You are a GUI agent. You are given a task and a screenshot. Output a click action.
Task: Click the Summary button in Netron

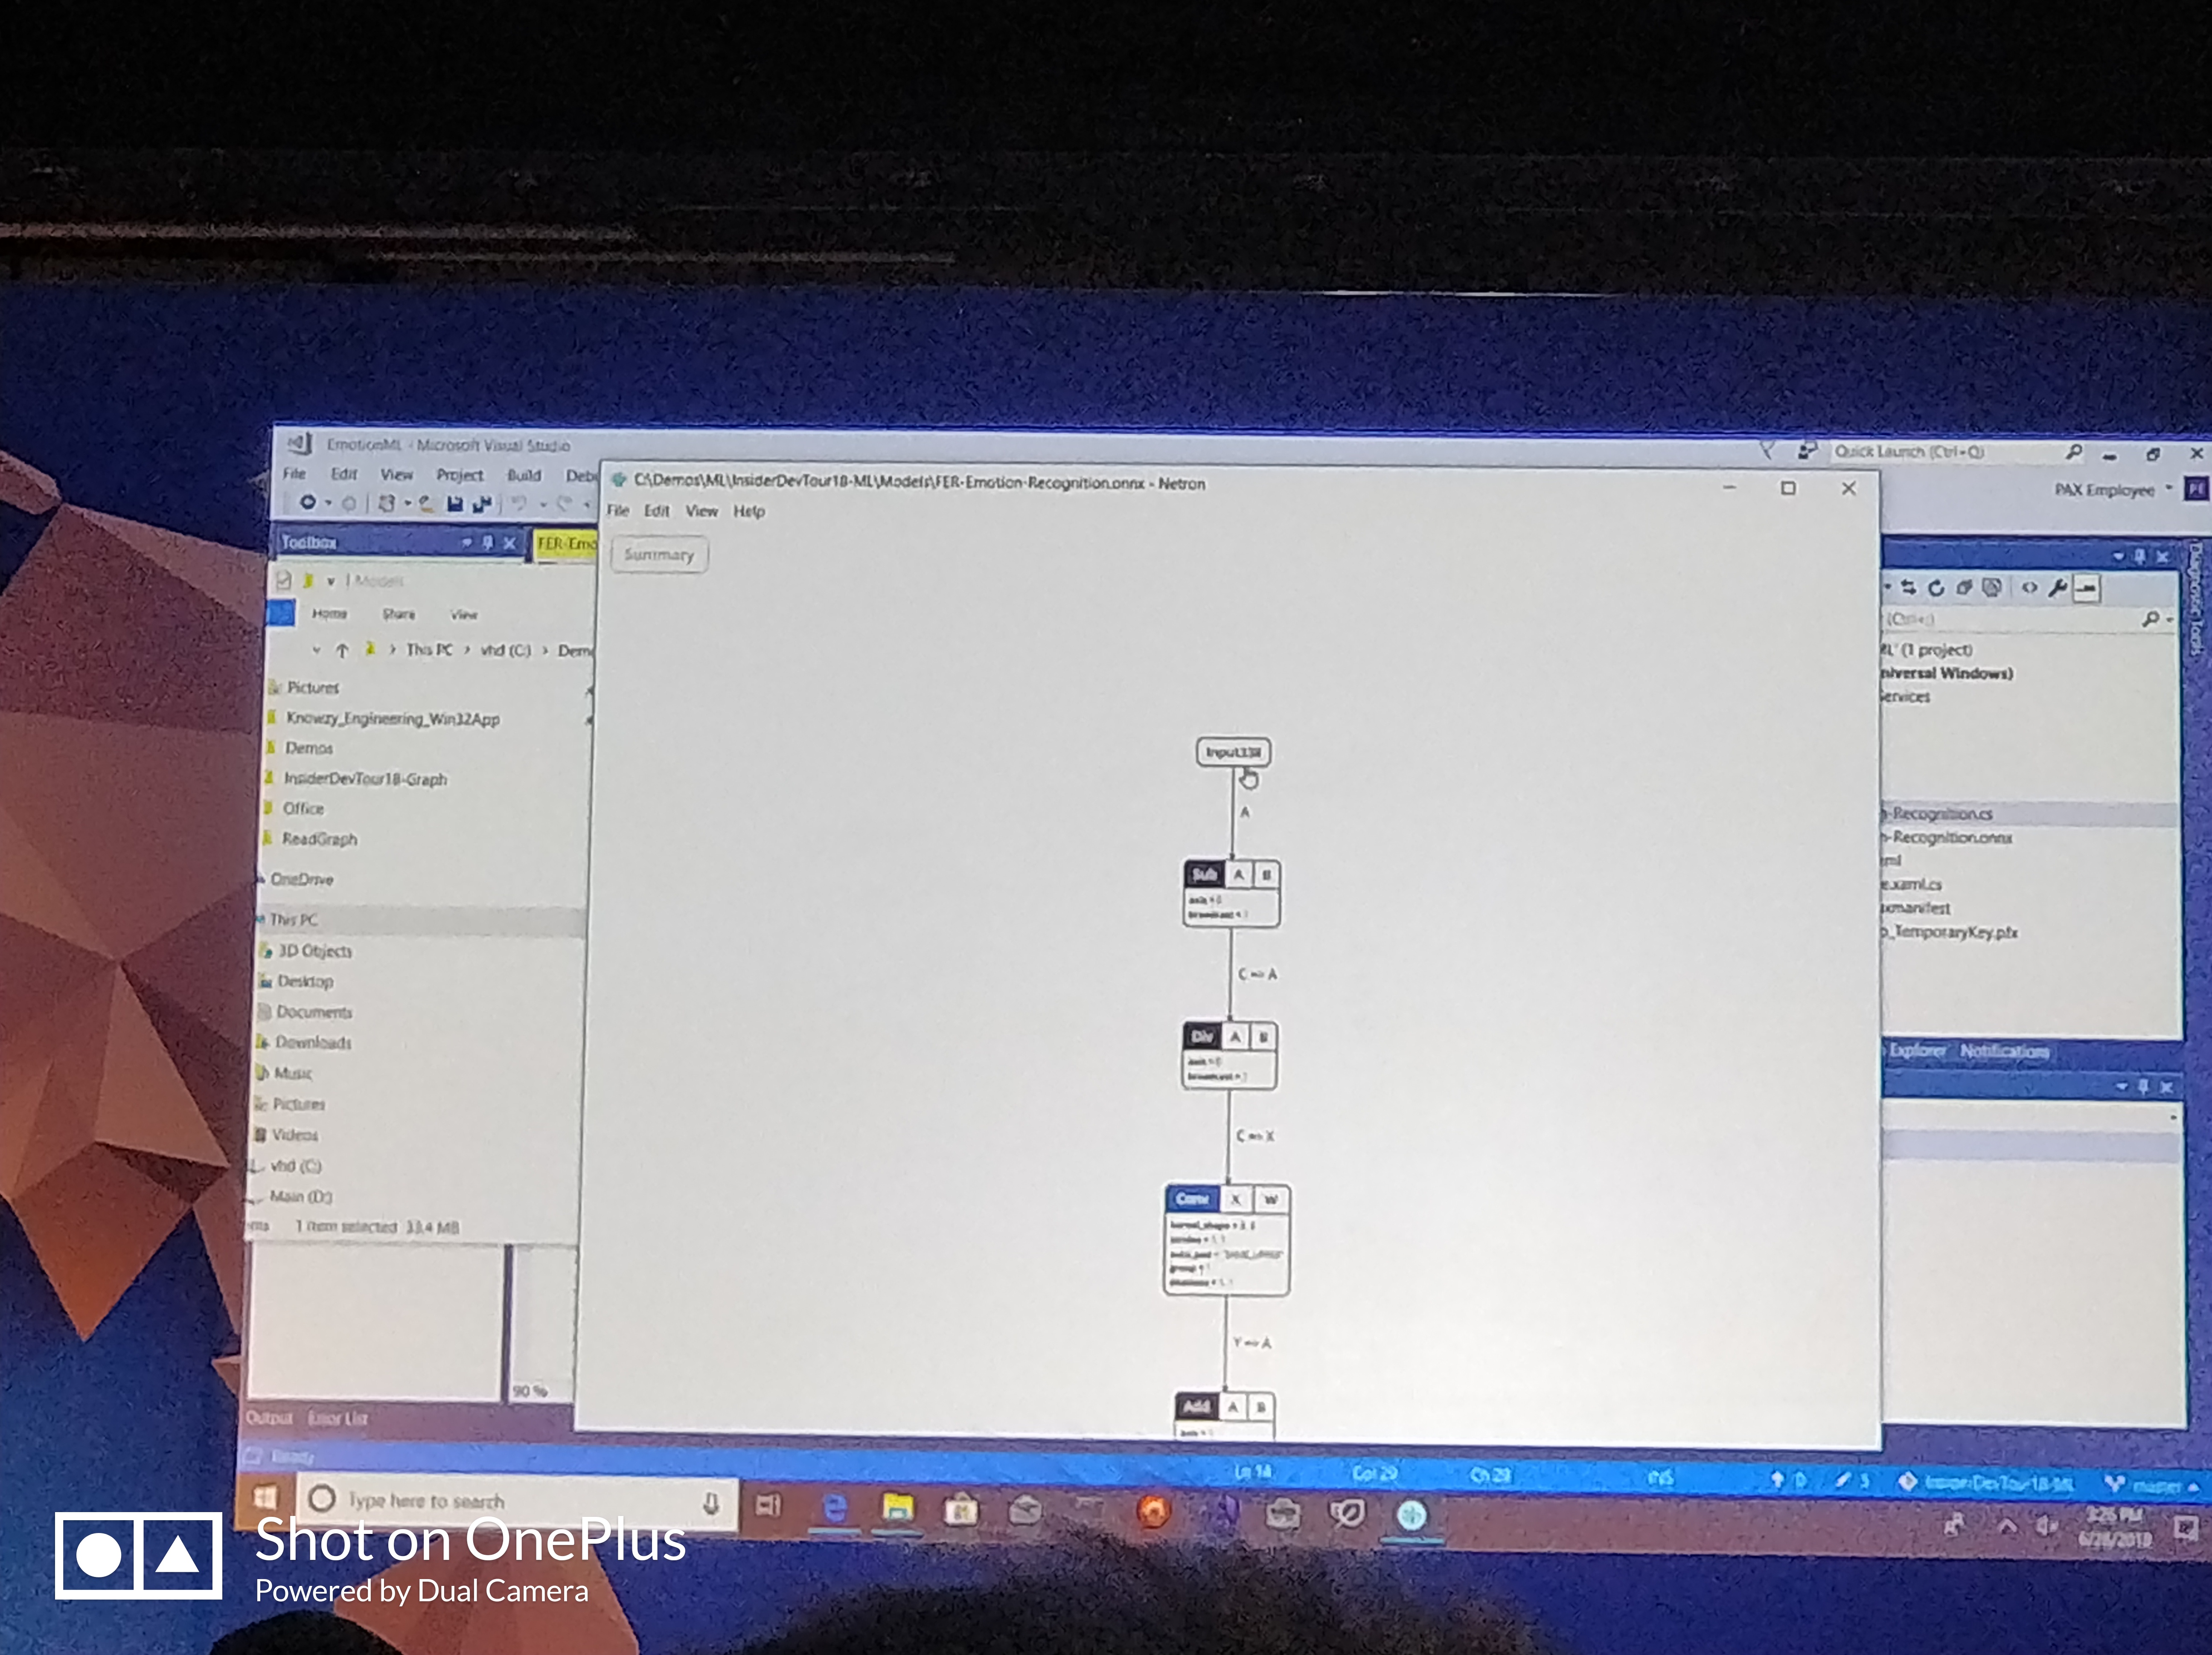(658, 555)
